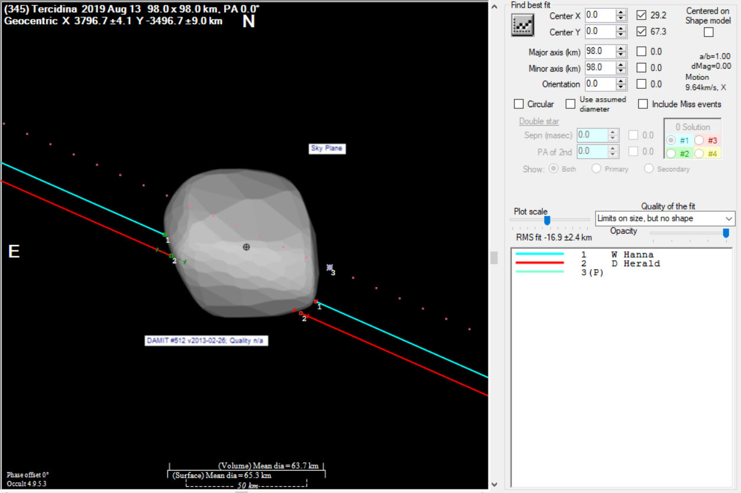This screenshot has height=493, width=741.
Task: Enable the Major axis fit checkbox
Action: pos(641,51)
